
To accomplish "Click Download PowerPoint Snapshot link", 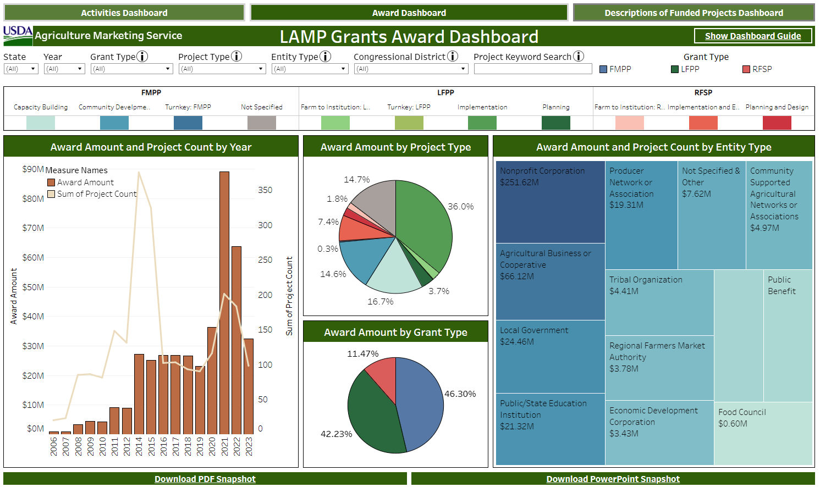I will 613,479.
